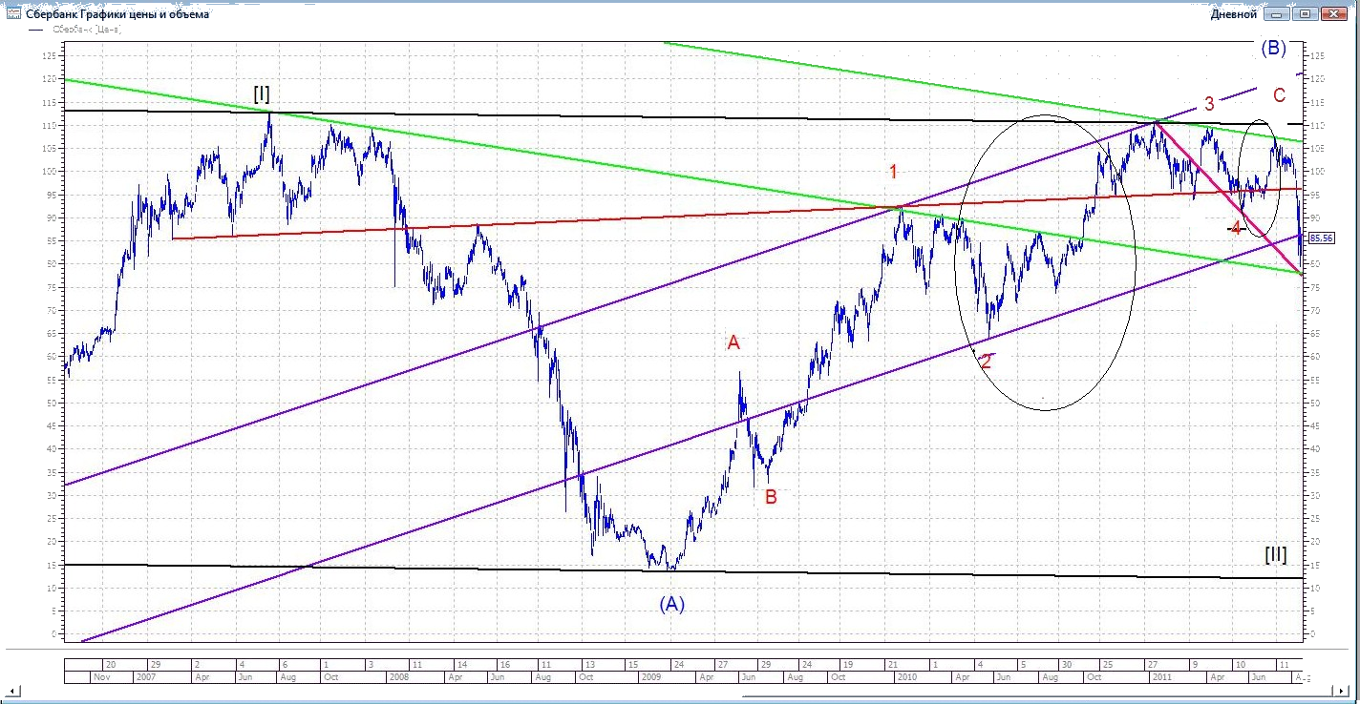This screenshot has height=704, width=1360.
Task: Select the blue (A) wave label
Action: click(672, 603)
